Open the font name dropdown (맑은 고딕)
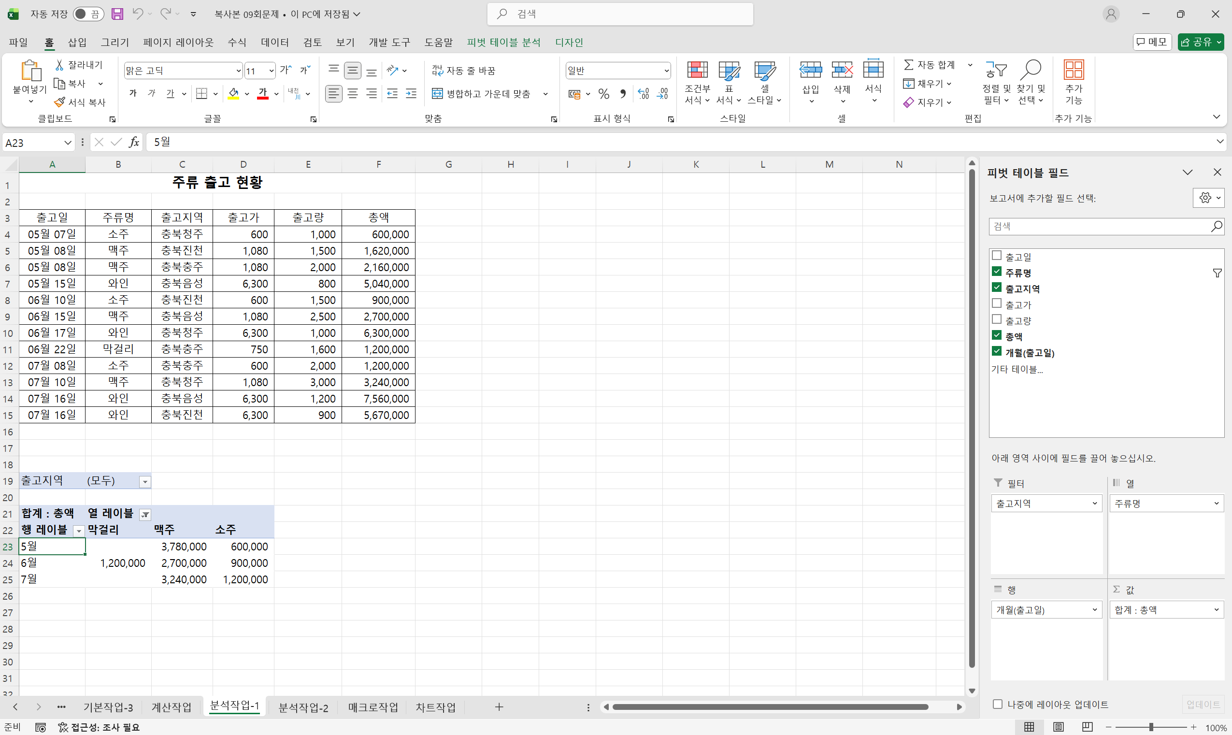Viewport: 1232px width, 735px height. tap(238, 71)
